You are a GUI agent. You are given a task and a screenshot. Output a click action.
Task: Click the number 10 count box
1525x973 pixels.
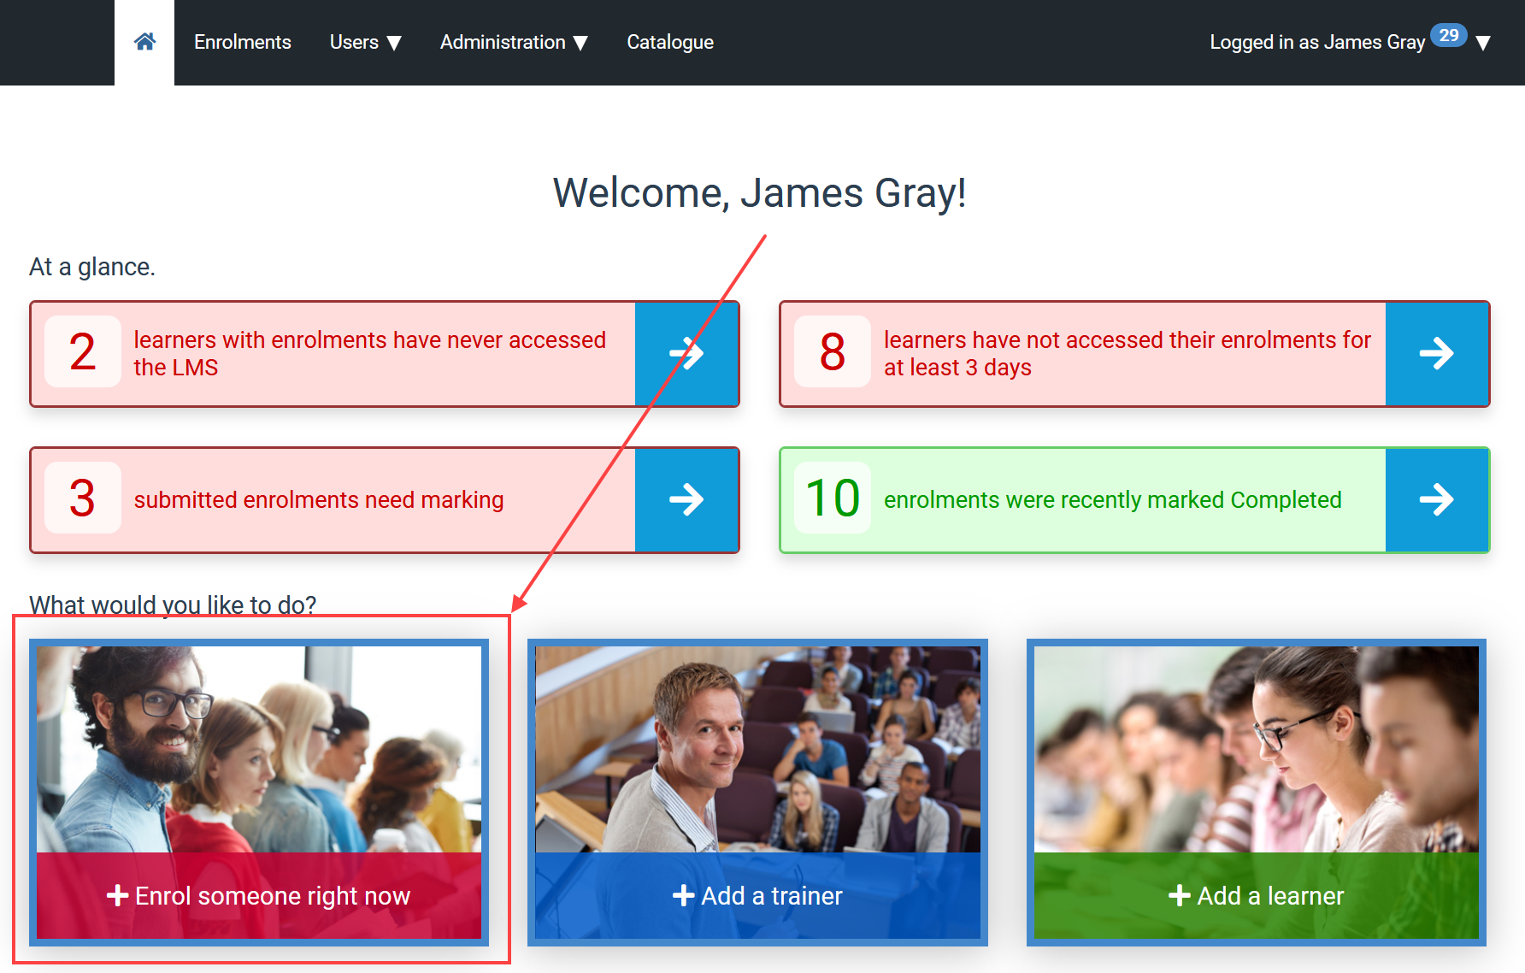833,498
